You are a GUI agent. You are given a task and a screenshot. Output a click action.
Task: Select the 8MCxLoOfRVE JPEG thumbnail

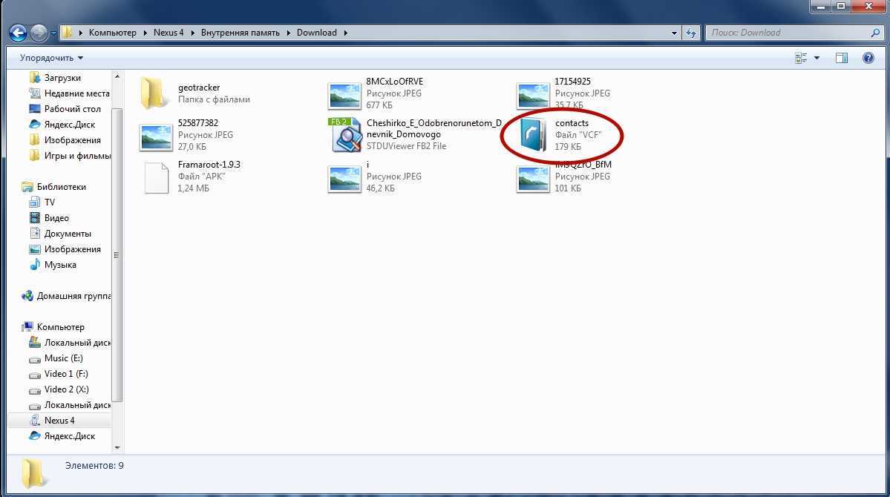pyautogui.click(x=345, y=93)
